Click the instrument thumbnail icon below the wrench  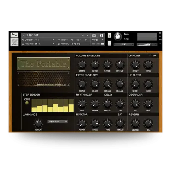click(14, 42)
